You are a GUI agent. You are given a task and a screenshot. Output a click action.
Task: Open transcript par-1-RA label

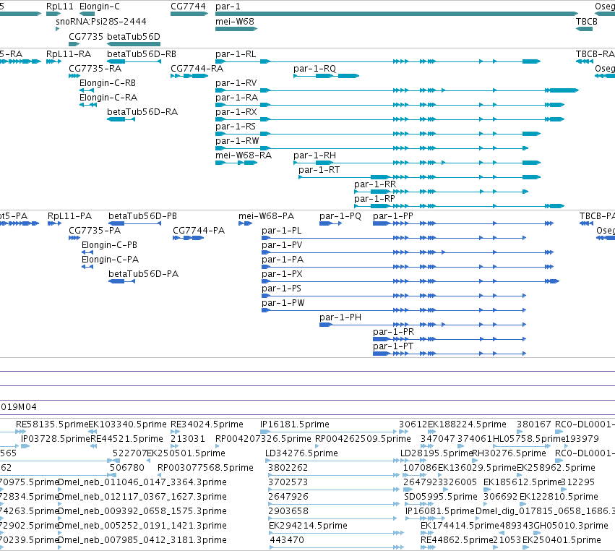236,98
